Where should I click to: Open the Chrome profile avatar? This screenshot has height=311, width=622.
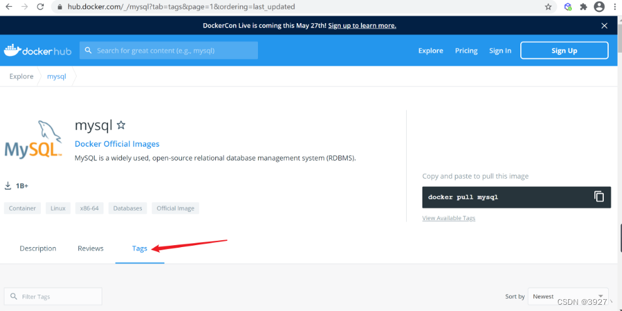click(599, 7)
